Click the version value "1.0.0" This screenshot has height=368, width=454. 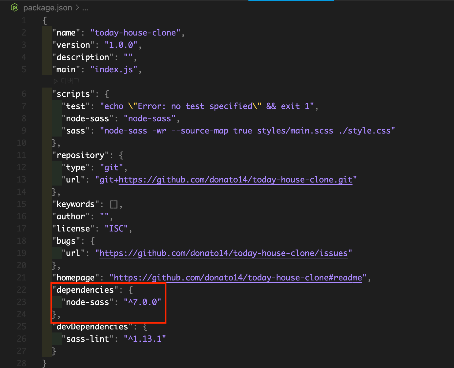point(121,45)
